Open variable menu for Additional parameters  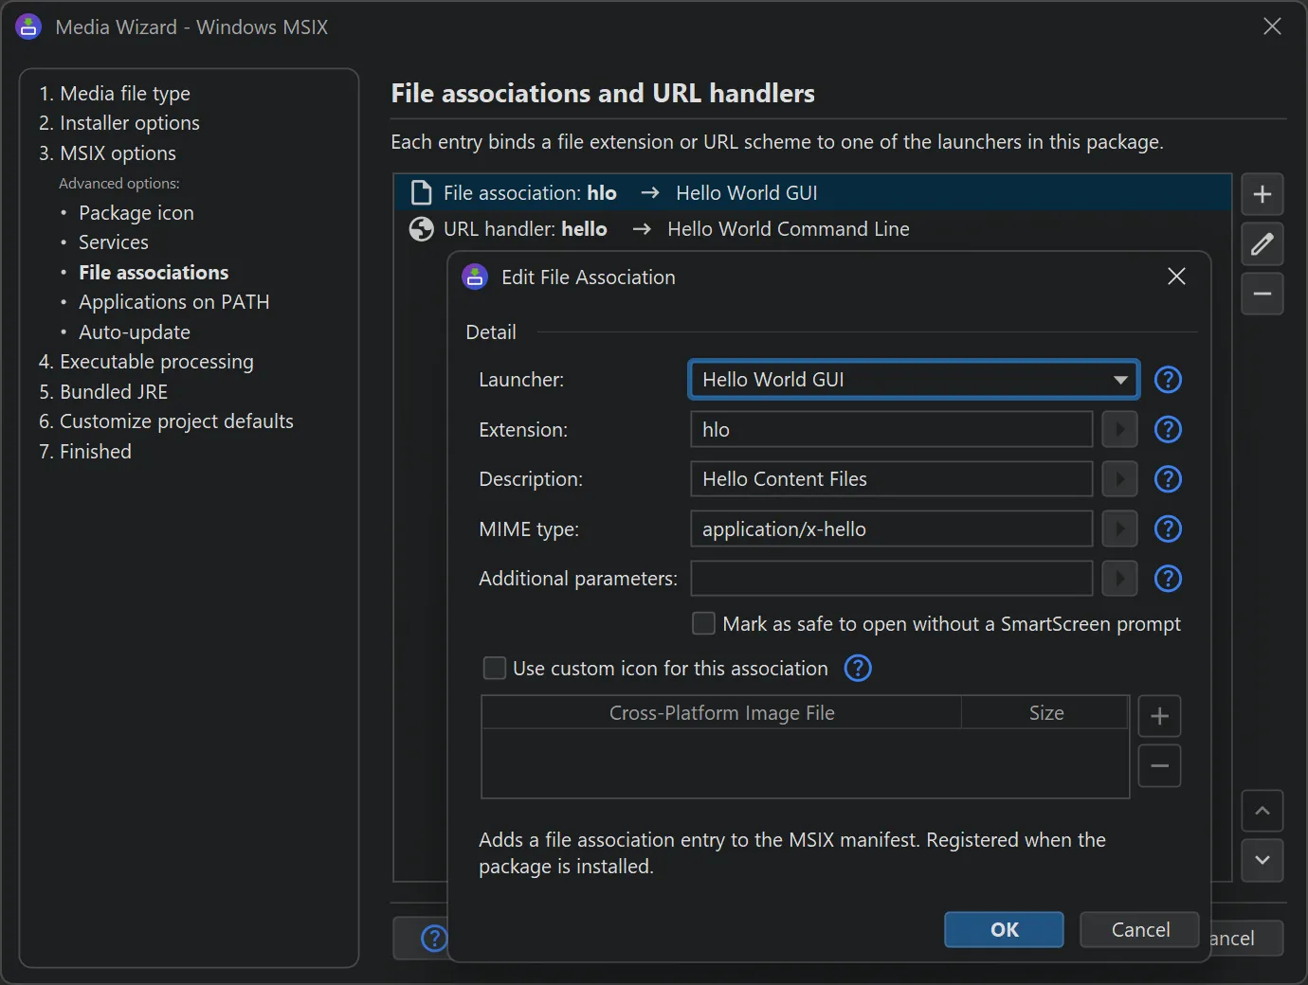pyautogui.click(x=1119, y=578)
